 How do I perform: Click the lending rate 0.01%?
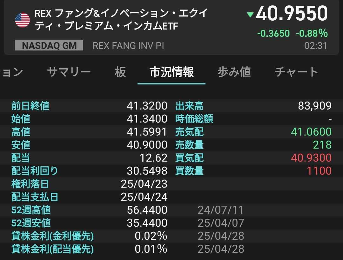coord(151,249)
